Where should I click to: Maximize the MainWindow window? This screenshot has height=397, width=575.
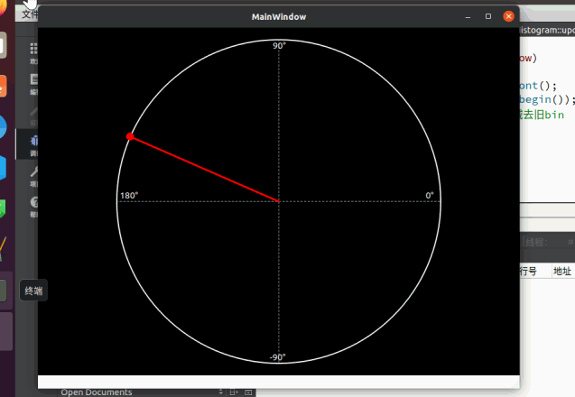pos(488,16)
